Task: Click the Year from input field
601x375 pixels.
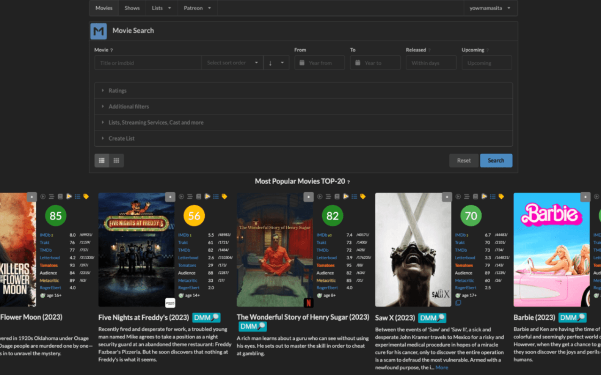Action: pyautogui.click(x=319, y=63)
